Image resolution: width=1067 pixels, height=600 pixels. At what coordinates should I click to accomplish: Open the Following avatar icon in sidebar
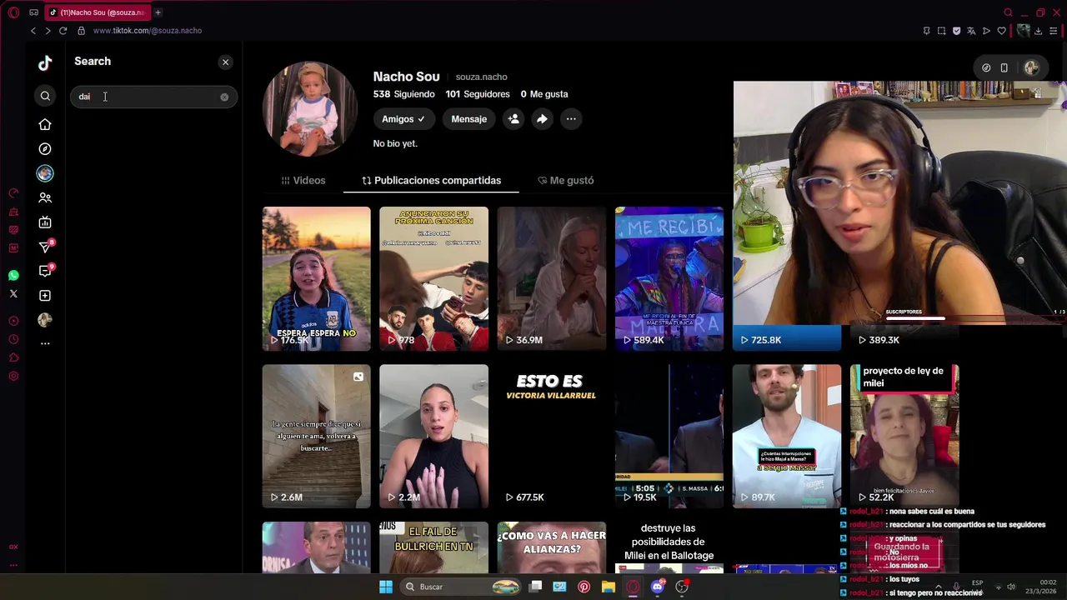[45, 173]
